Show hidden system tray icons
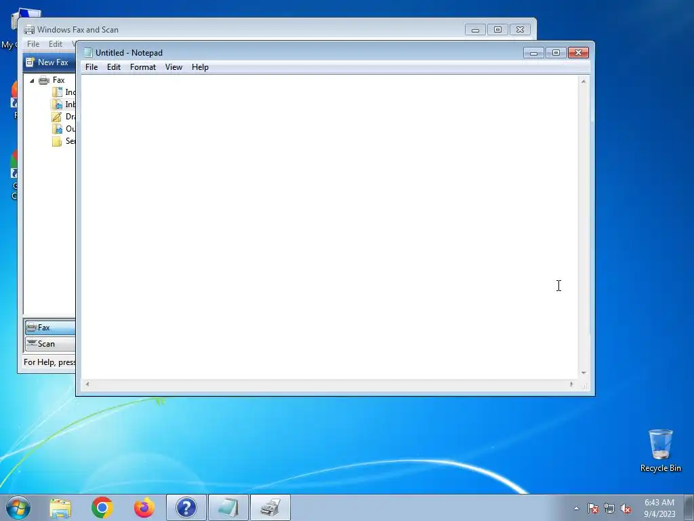The width and height of the screenshot is (694, 521). tap(576, 508)
